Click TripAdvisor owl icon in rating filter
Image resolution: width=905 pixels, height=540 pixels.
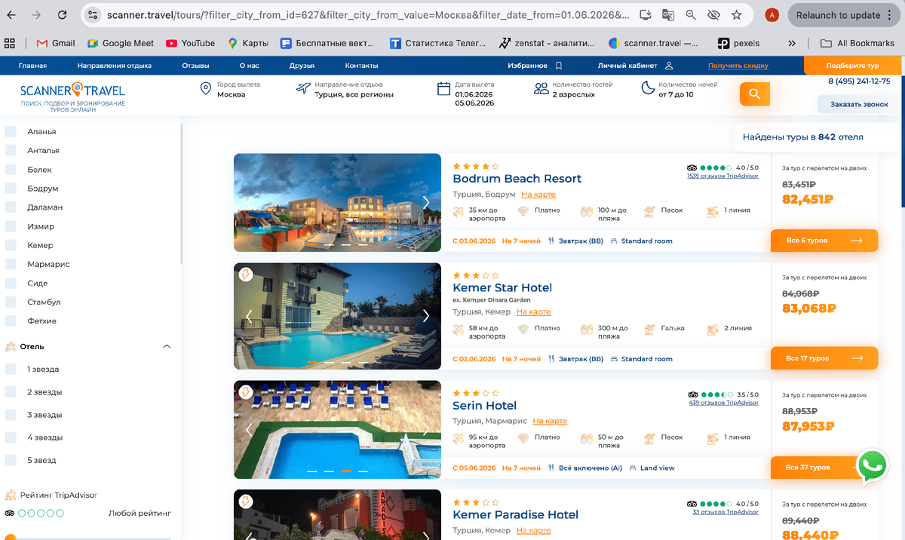(x=10, y=513)
